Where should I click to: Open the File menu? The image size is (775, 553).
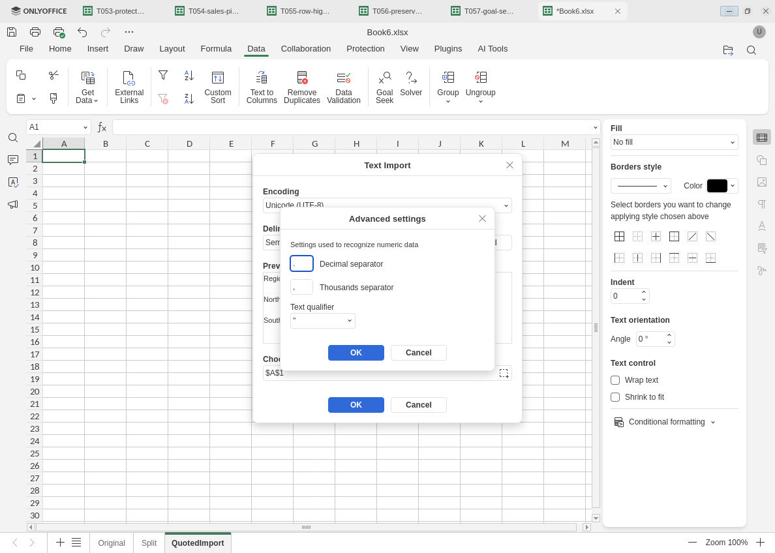click(x=26, y=49)
